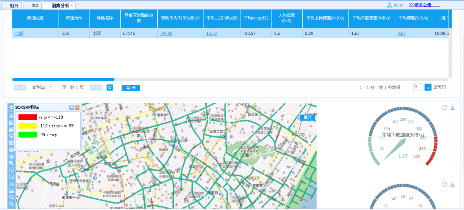Viewport: 464px width, 210px height.
Task: Click the 平均上传速率(MB/s) column header
Action: [x=326, y=18]
